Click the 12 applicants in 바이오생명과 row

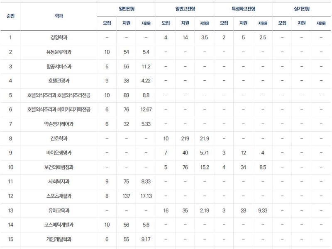coord(243,153)
